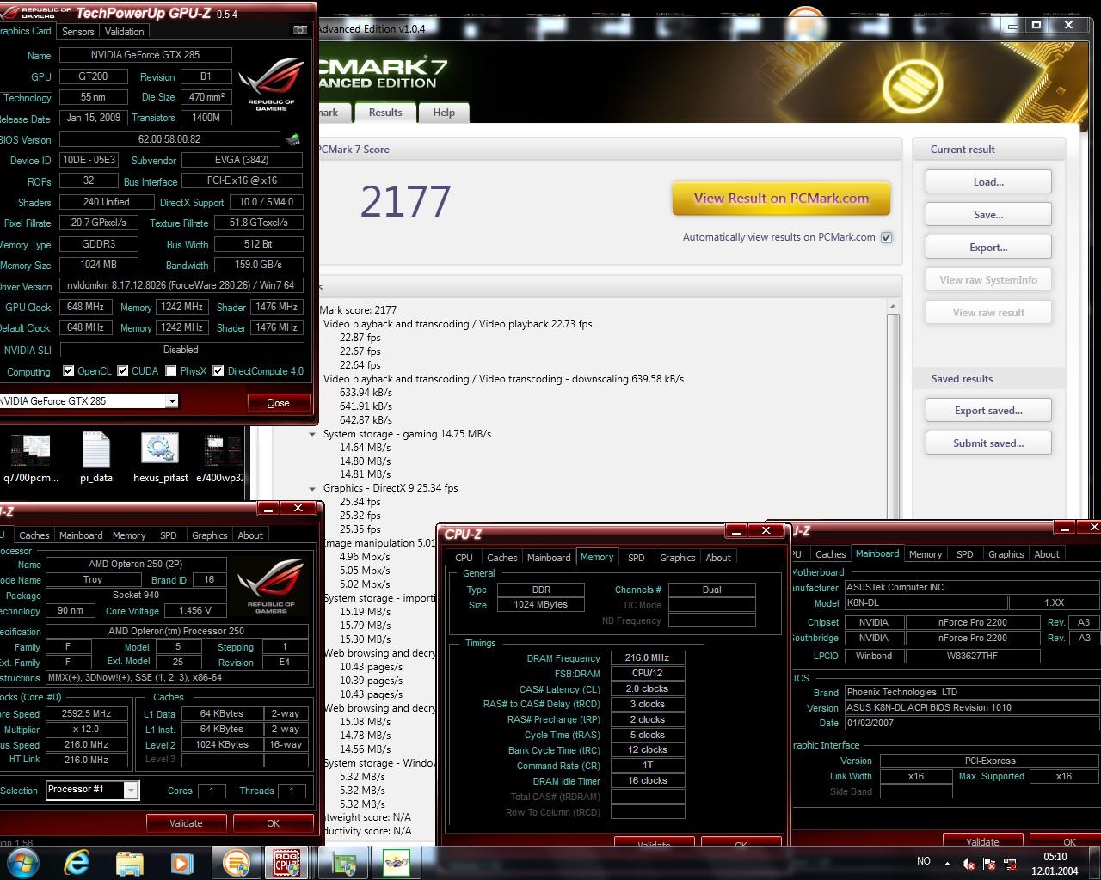The image size is (1101, 880).
Task: Click the Load... button in PCMark 7
Action: pyautogui.click(x=988, y=182)
